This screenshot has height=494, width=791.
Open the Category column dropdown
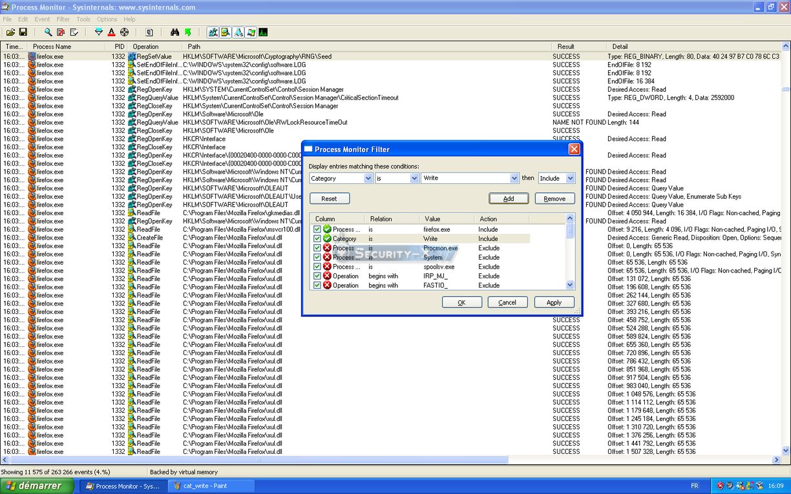tap(368, 178)
